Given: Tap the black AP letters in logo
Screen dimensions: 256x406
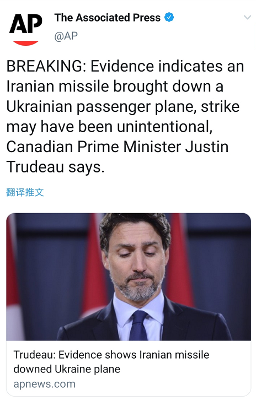Looking at the screenshot, I should (26, 24).
